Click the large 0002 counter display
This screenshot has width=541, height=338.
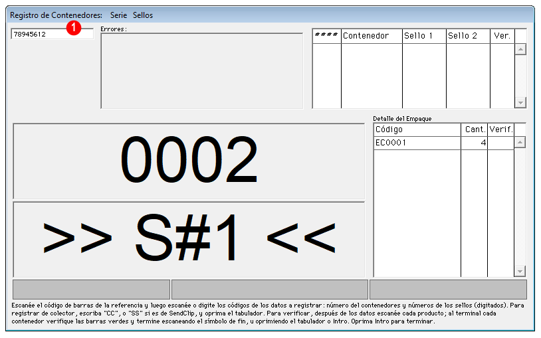pos(189,161)
